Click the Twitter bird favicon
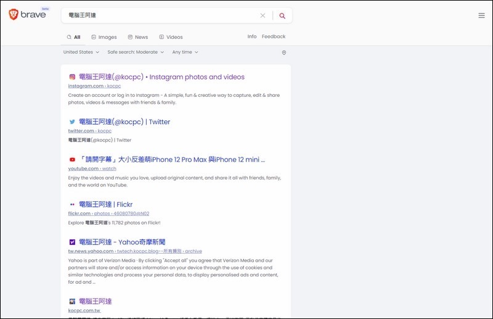 [72, 122]
